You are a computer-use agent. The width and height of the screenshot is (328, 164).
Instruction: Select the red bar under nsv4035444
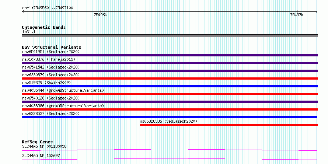pos(170,94)
